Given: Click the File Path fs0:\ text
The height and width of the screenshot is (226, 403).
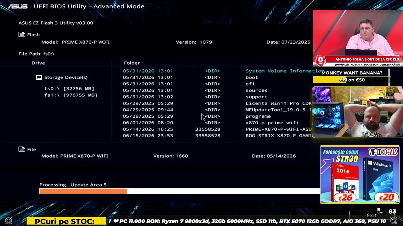Looking at the screenshot, I should point(37,54).
